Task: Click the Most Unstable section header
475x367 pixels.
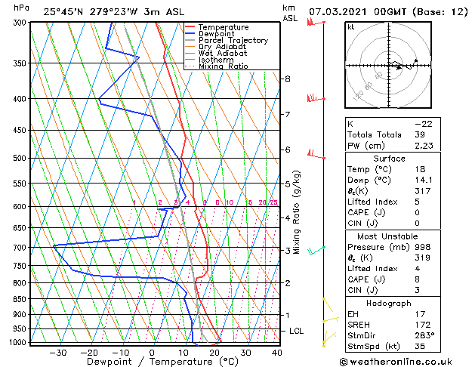Action: pyautogui.click(x=387, y=236)
